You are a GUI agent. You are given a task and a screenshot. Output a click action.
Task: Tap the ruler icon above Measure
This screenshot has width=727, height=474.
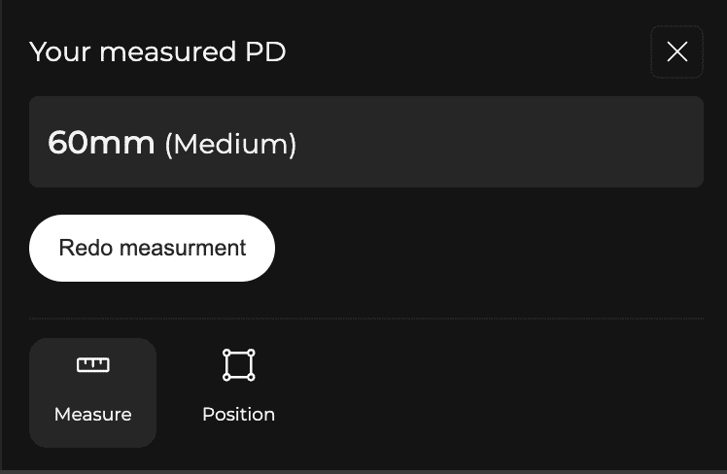93,365
